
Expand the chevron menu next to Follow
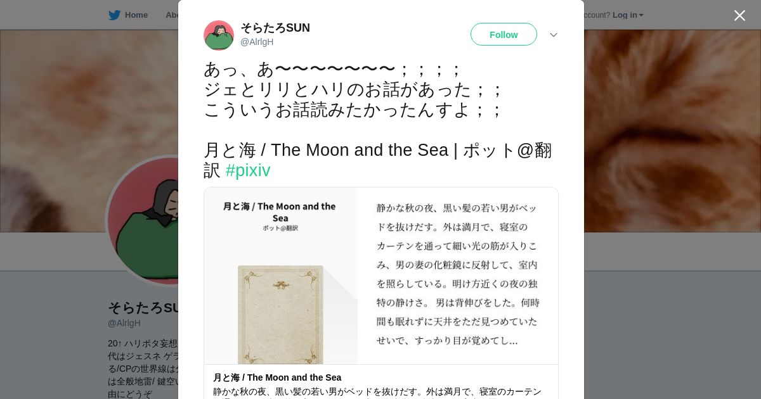click(554, 35)
